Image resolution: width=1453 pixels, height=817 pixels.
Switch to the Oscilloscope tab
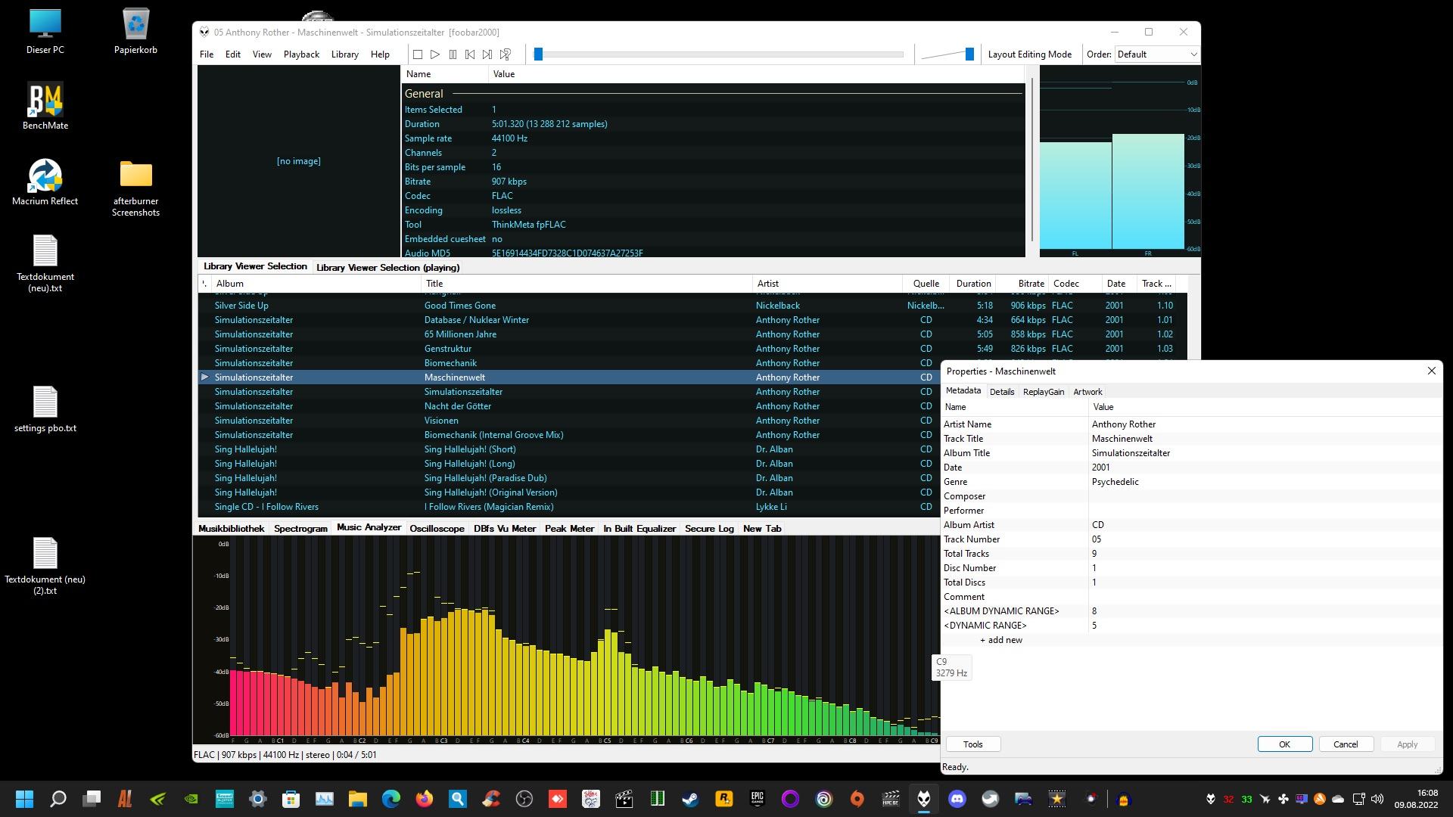click(437, 529)
